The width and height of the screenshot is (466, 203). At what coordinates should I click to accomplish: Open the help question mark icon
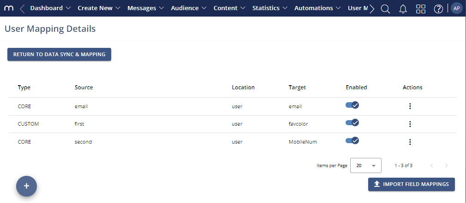point(438,9)
